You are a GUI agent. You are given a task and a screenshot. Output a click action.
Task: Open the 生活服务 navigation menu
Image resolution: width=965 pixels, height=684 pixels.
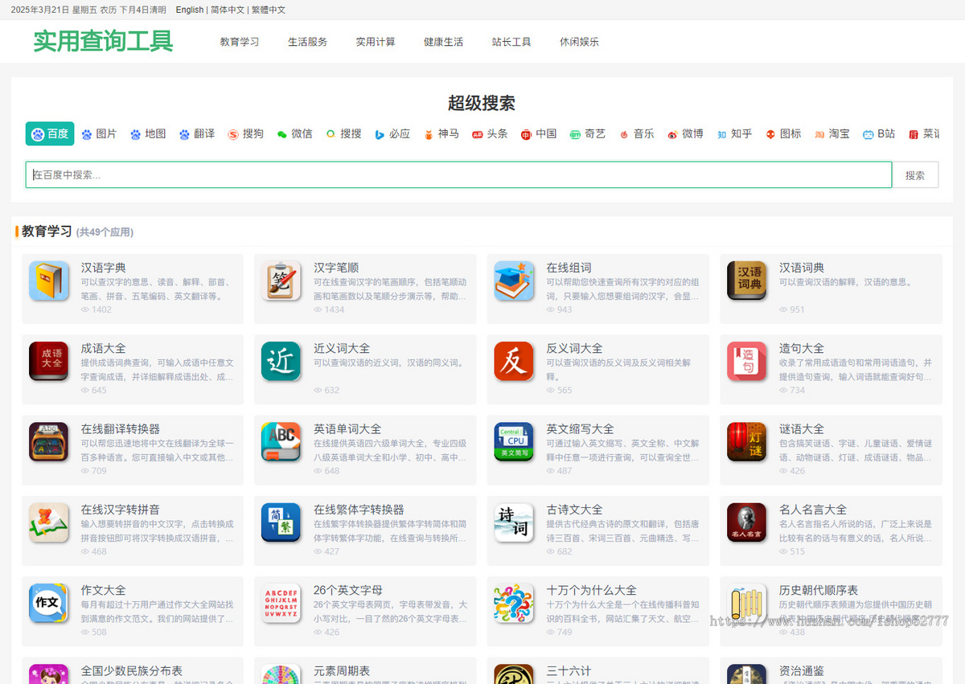(308, 42)
